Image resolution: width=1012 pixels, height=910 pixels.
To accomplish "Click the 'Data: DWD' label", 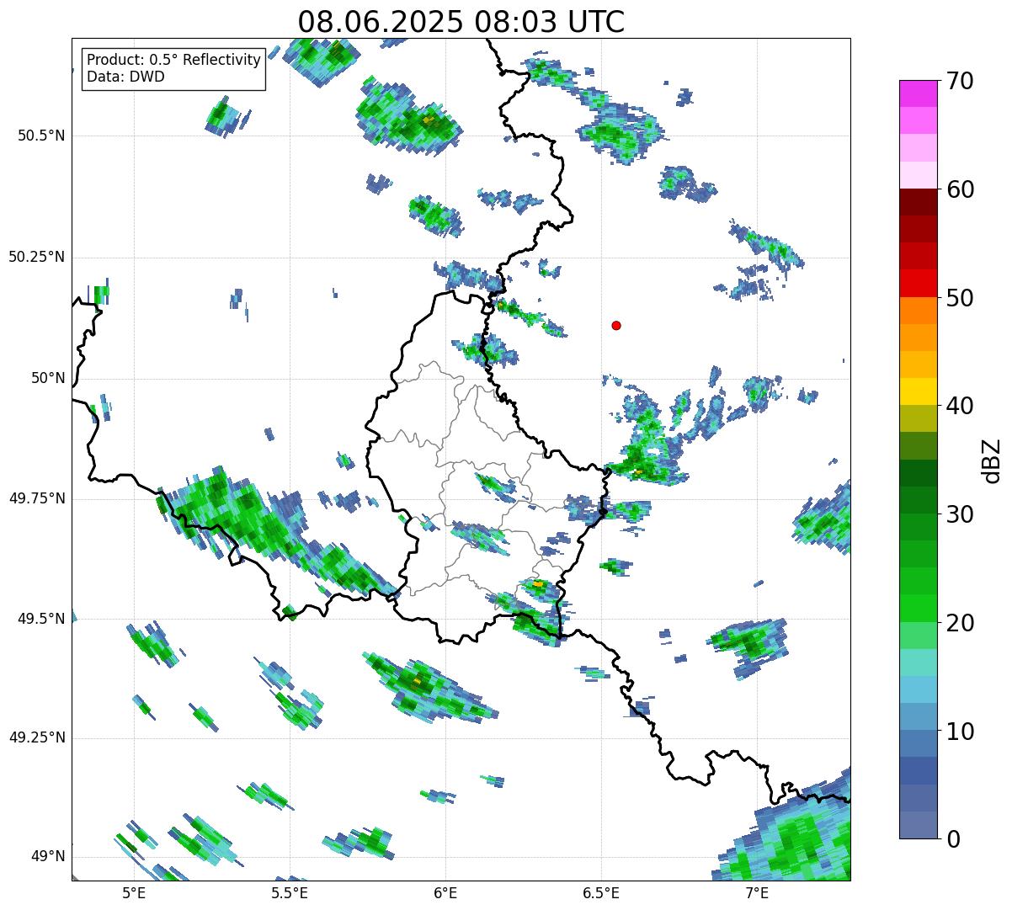I will pos(125,77).
